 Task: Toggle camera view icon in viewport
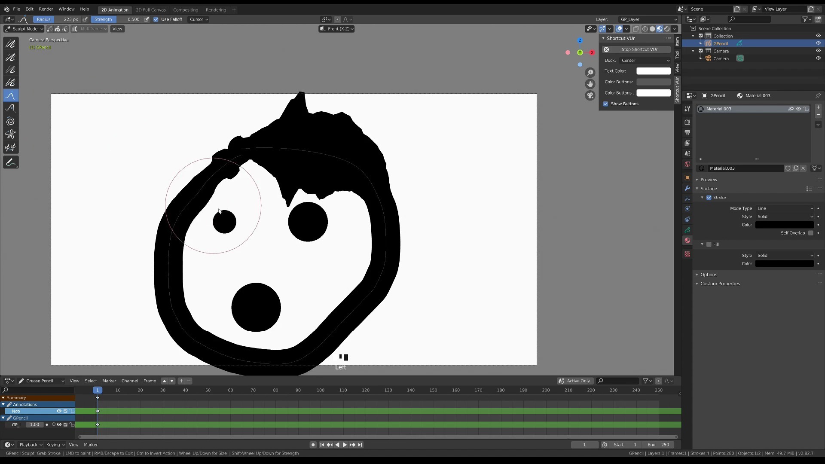[590, 95]
